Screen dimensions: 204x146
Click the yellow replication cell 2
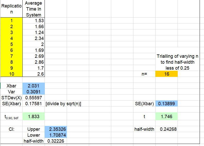tap(11, 26)
